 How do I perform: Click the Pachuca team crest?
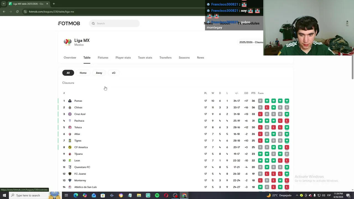point(70,121)
